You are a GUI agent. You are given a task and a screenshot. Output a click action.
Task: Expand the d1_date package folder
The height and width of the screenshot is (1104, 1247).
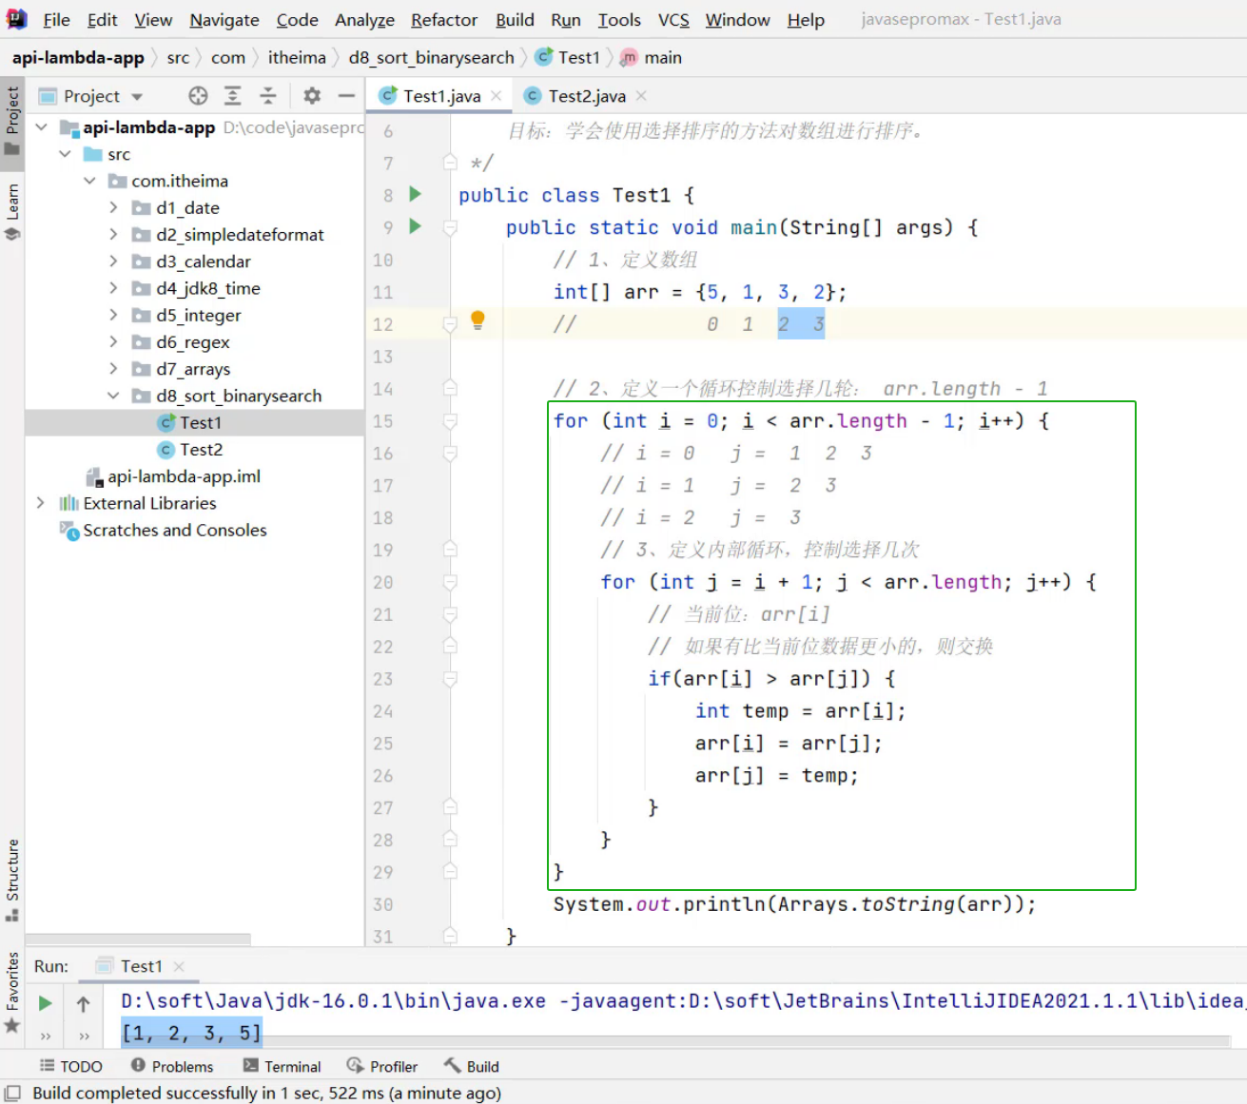113,207
